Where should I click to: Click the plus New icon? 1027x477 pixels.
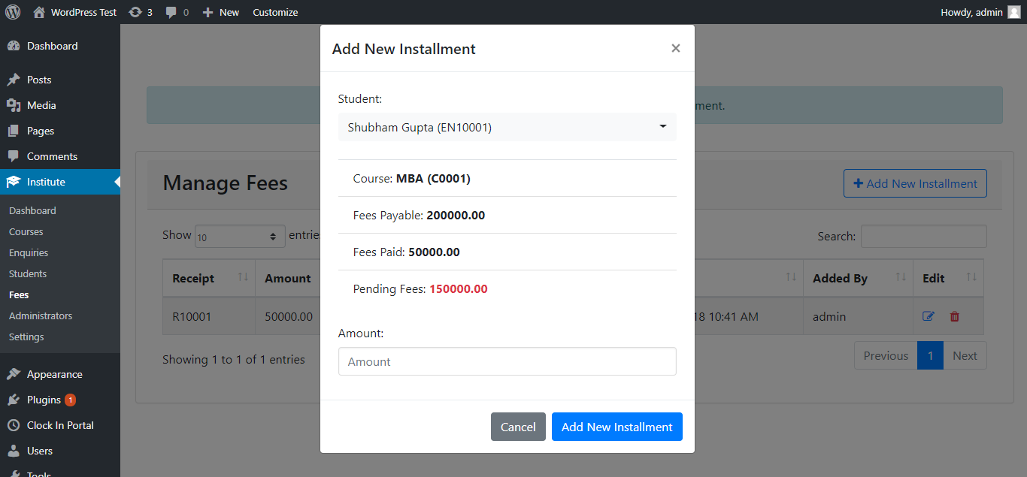(208, 13)
